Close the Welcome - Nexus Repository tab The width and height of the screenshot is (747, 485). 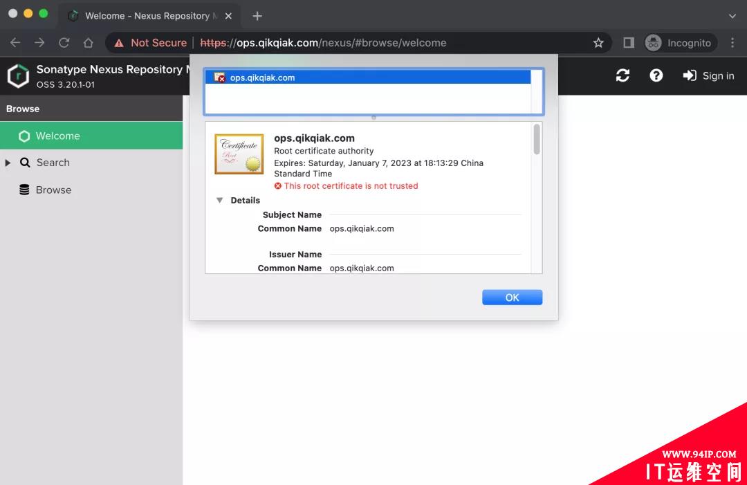pyautogui.click(x=229, y=16)
